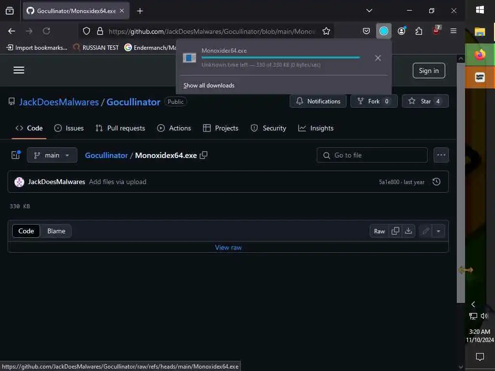Screen dimensions: 495x371
Task: Open commit hash 5a1e800
Action: click(389, 182)
